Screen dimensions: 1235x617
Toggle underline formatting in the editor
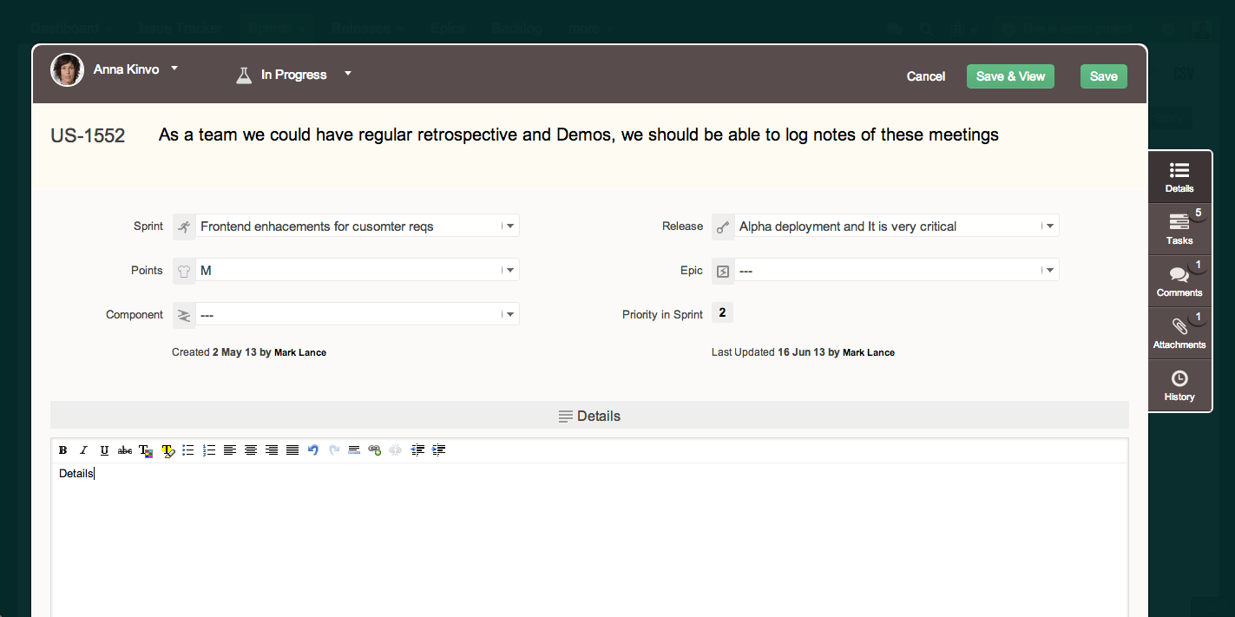coord(104,450)
